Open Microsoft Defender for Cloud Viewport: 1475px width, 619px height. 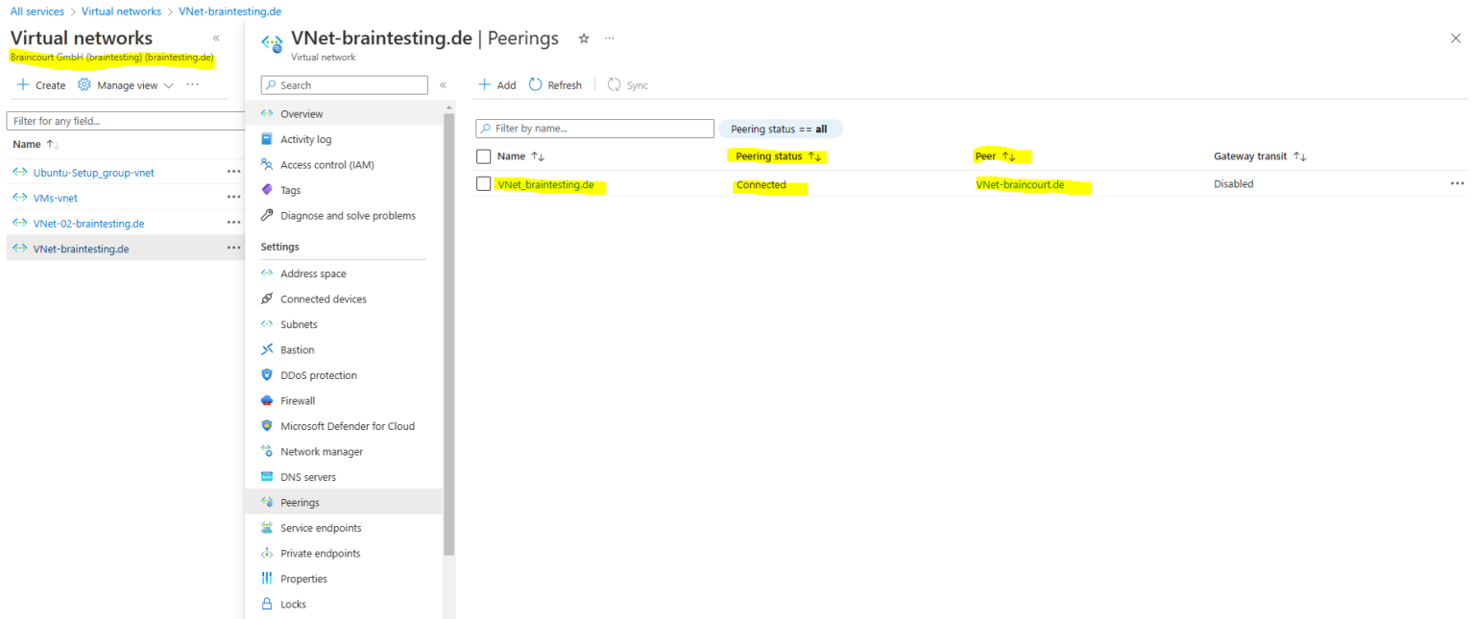coord(348,425)
